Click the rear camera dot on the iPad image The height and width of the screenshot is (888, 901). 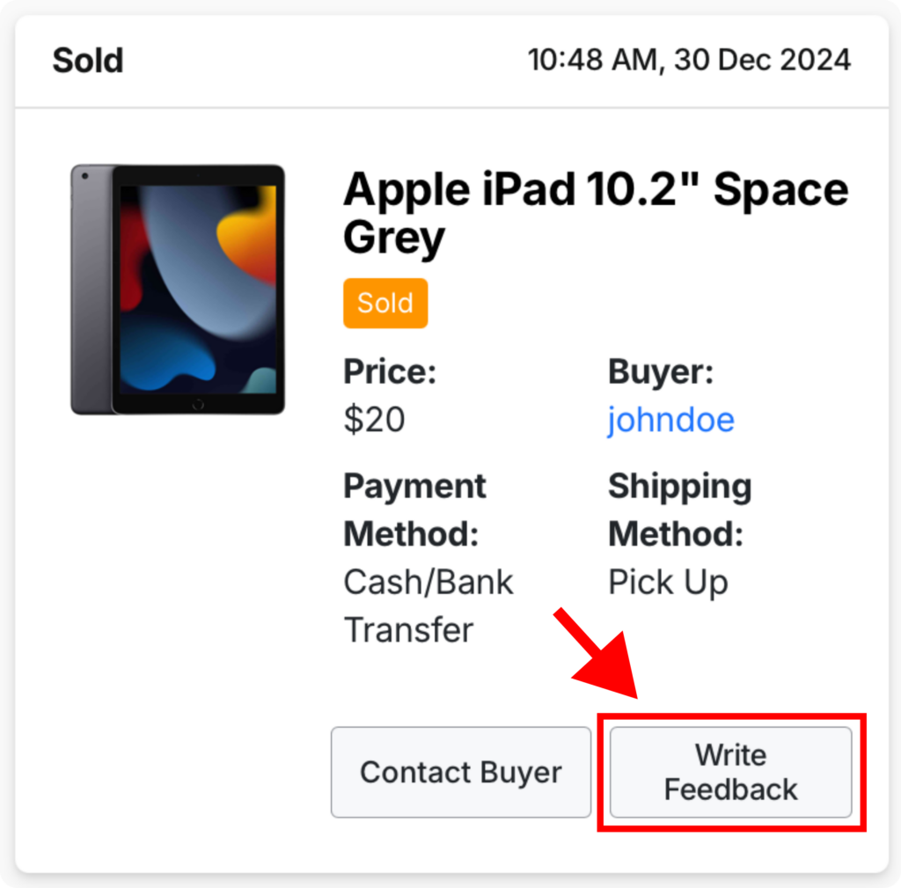pos(85,176)
